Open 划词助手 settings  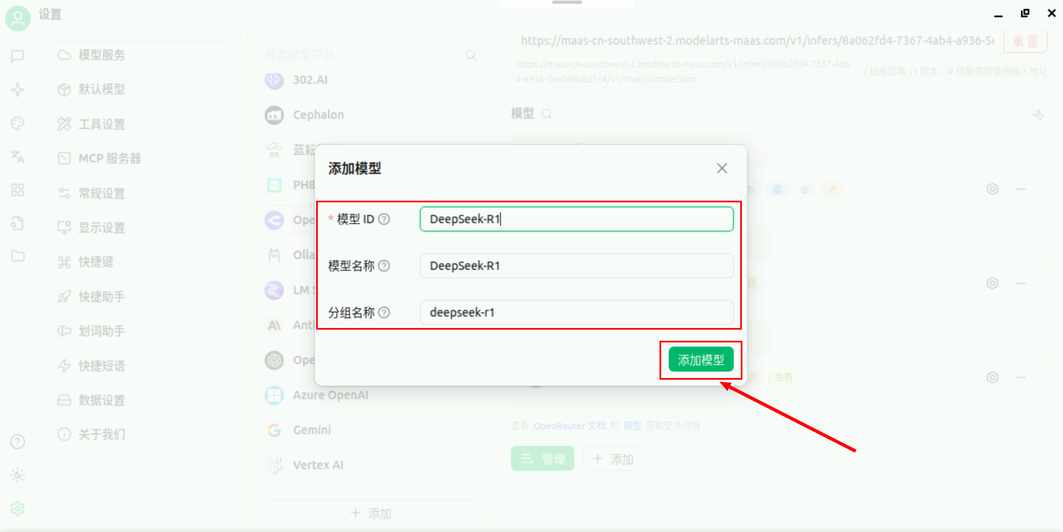[143, 331]
